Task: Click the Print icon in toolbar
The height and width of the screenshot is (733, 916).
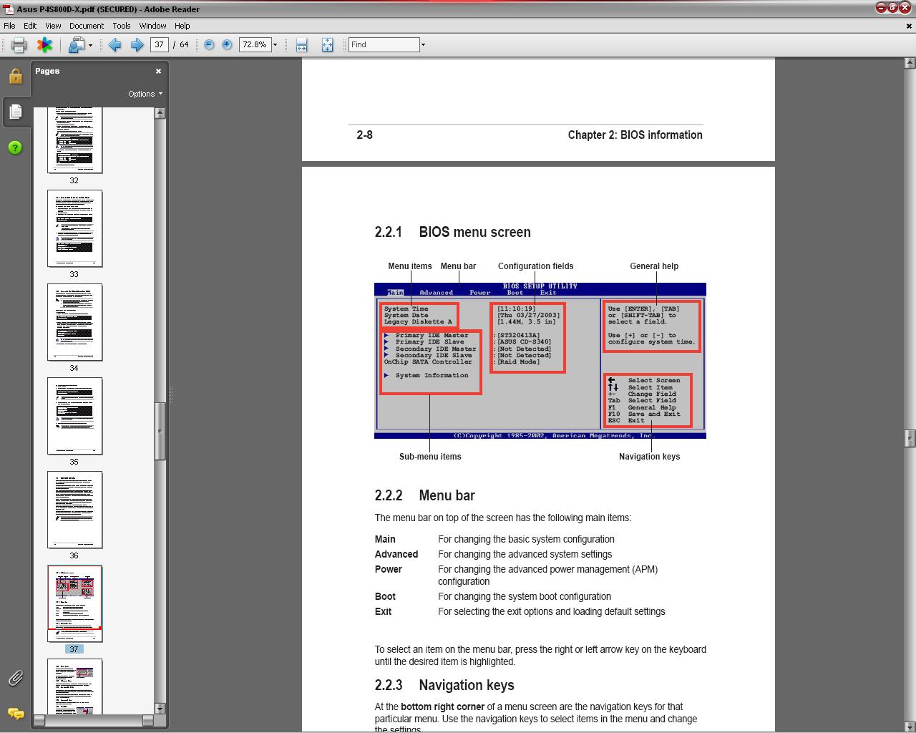Action: pos(19,45)
